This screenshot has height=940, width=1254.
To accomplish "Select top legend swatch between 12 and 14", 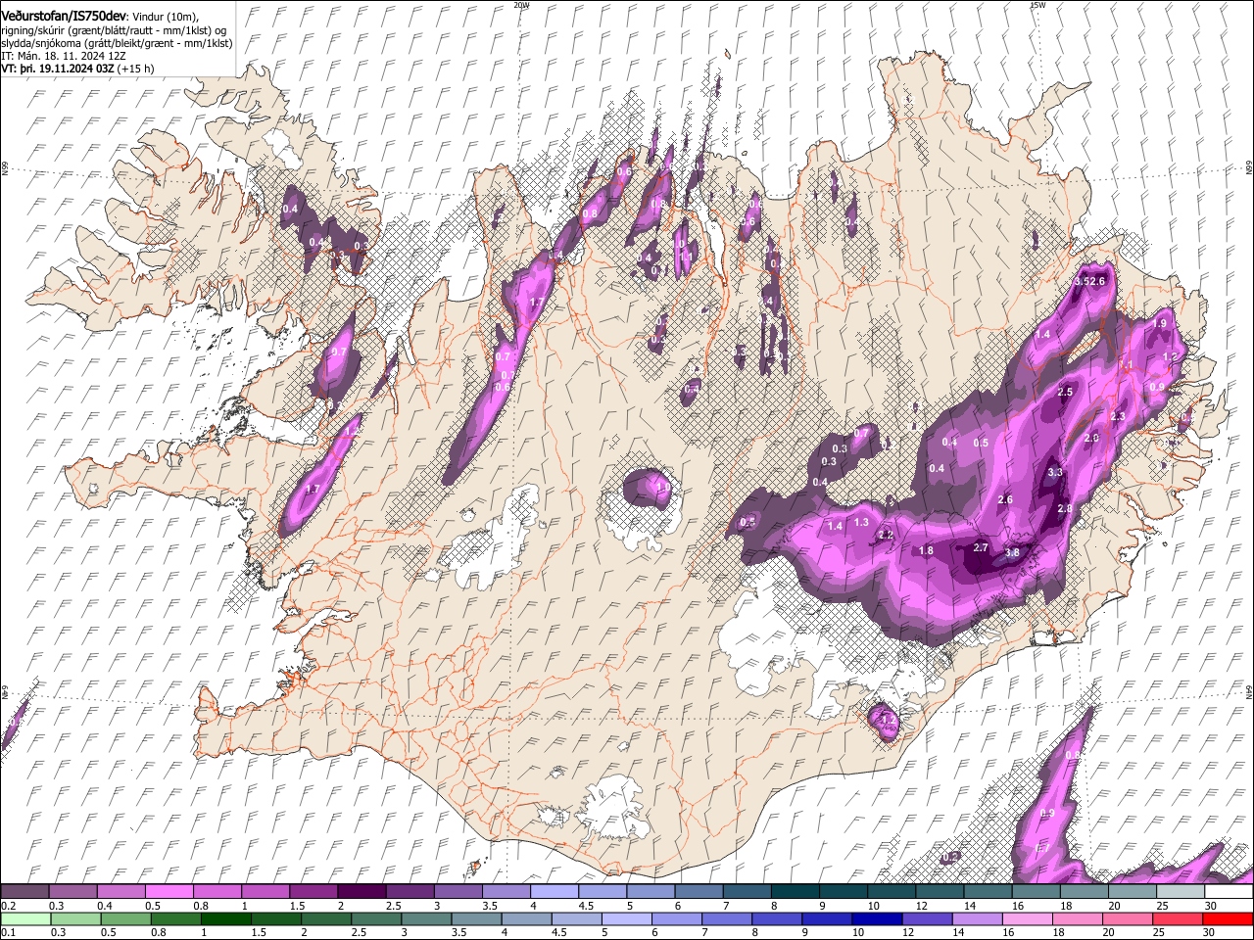I will 940,892.
